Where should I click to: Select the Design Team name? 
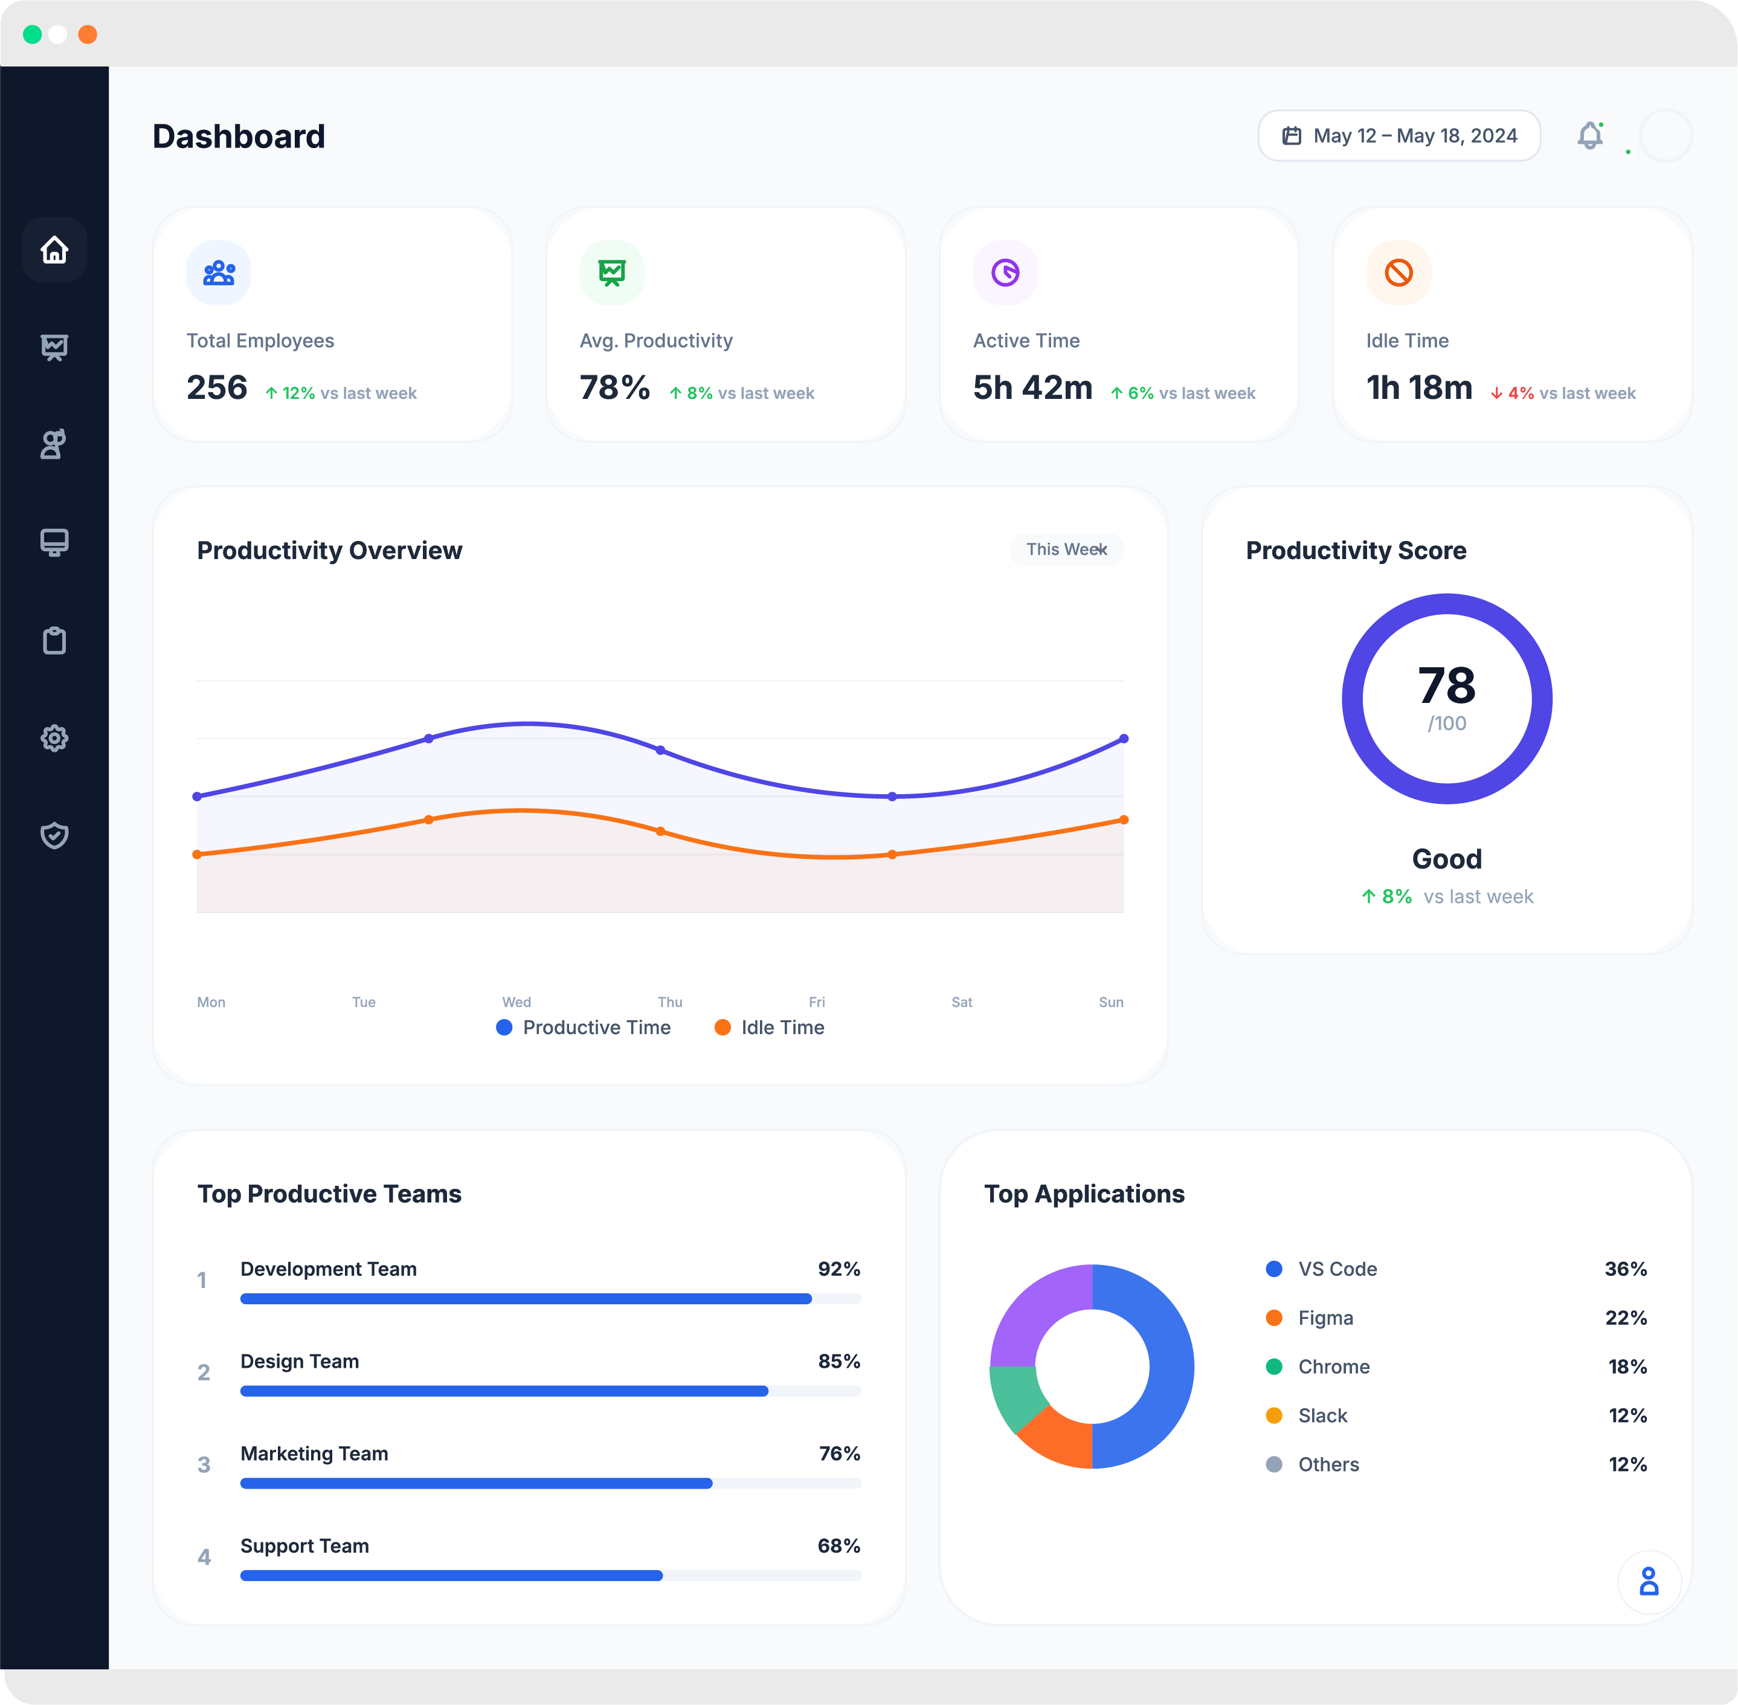[x=300, y=1361]
